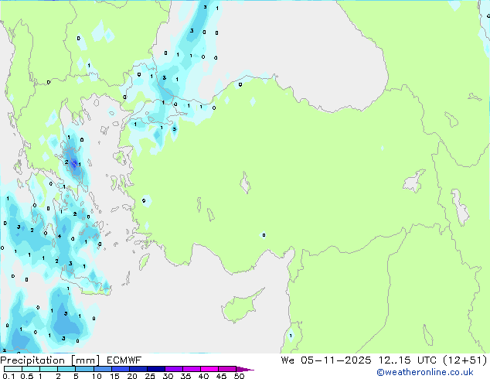The height and width of the screenshot is (379, 490).
Task: Open the weatheronline.co.uk copyright link
Action: [424, 372]
